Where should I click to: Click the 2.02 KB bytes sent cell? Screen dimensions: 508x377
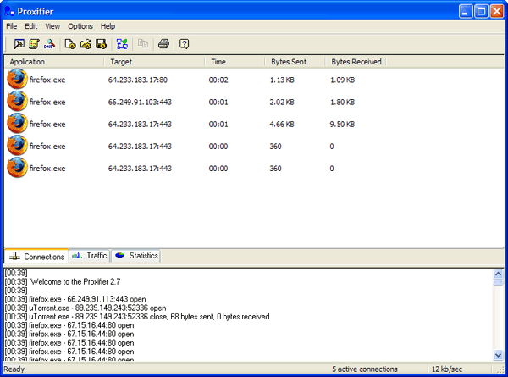click(282, 102)
